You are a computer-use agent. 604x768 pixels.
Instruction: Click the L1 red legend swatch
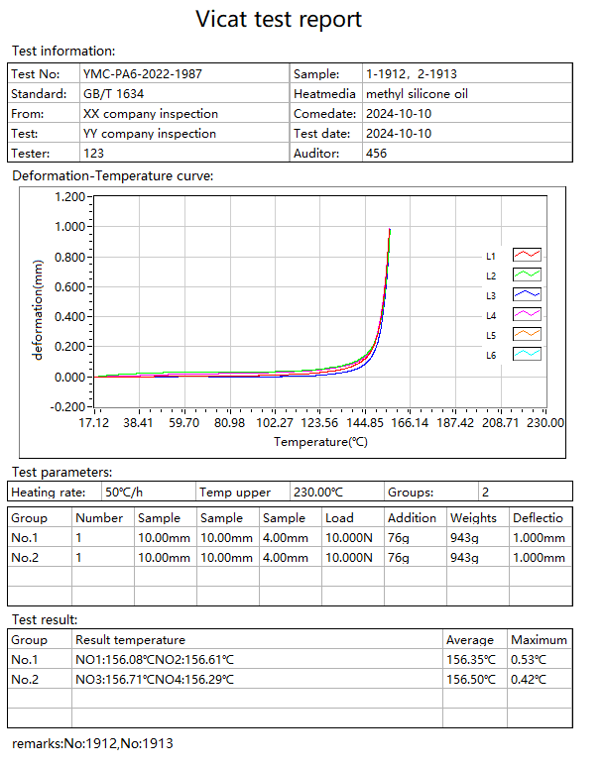527,255
